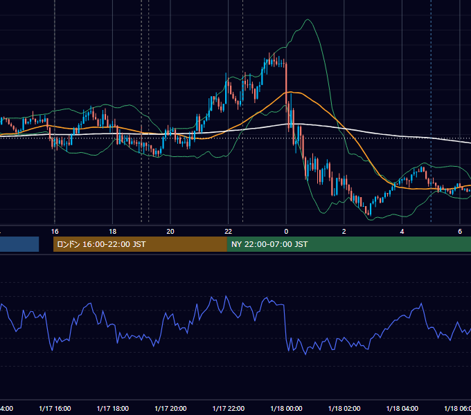Click the 1/17 16:00 date label
The image size is (471, 415).
tap(55, 408)
